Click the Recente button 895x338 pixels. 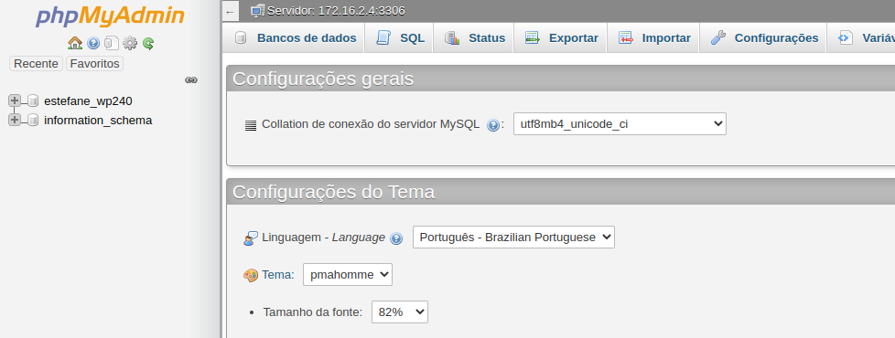(36, 63)
